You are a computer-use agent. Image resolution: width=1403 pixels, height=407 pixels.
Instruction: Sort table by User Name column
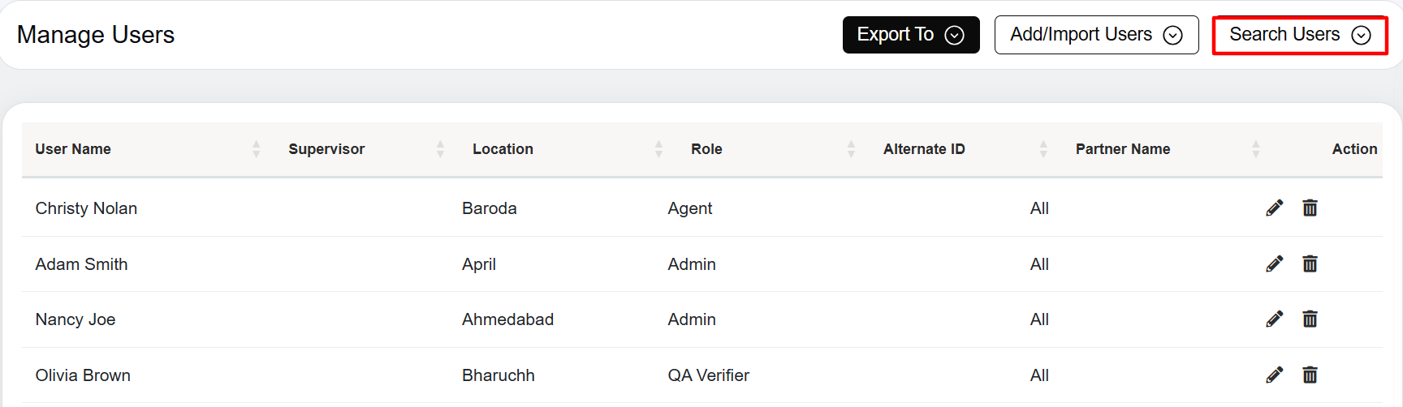click(x=256, y=149)
